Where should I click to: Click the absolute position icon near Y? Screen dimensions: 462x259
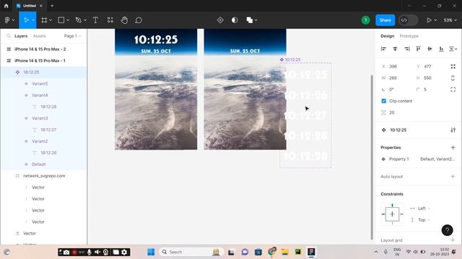453,66
